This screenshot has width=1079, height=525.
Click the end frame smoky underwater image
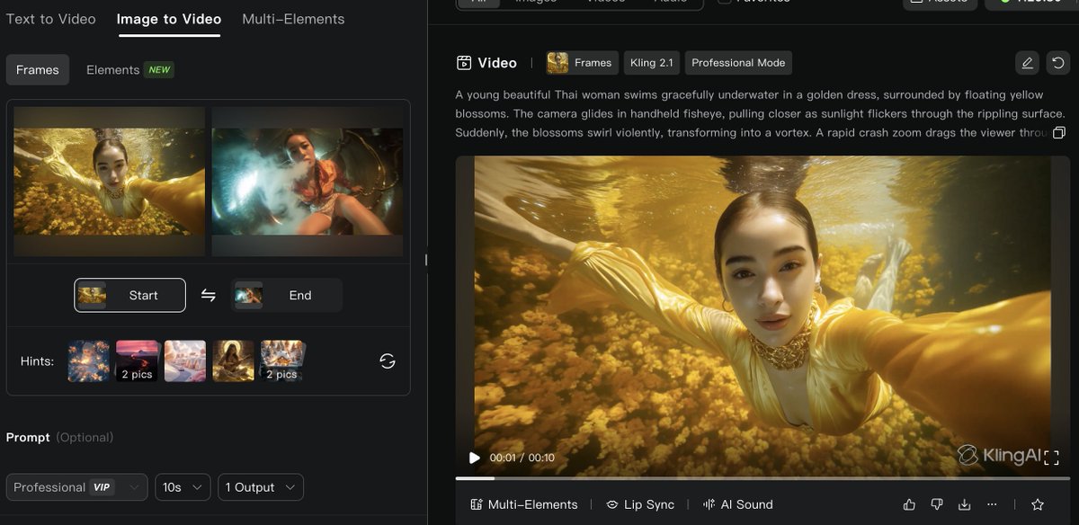(x=308, y=182)
